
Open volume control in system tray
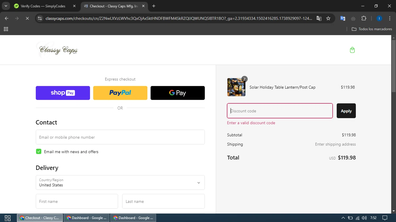(x=364, y=218)
